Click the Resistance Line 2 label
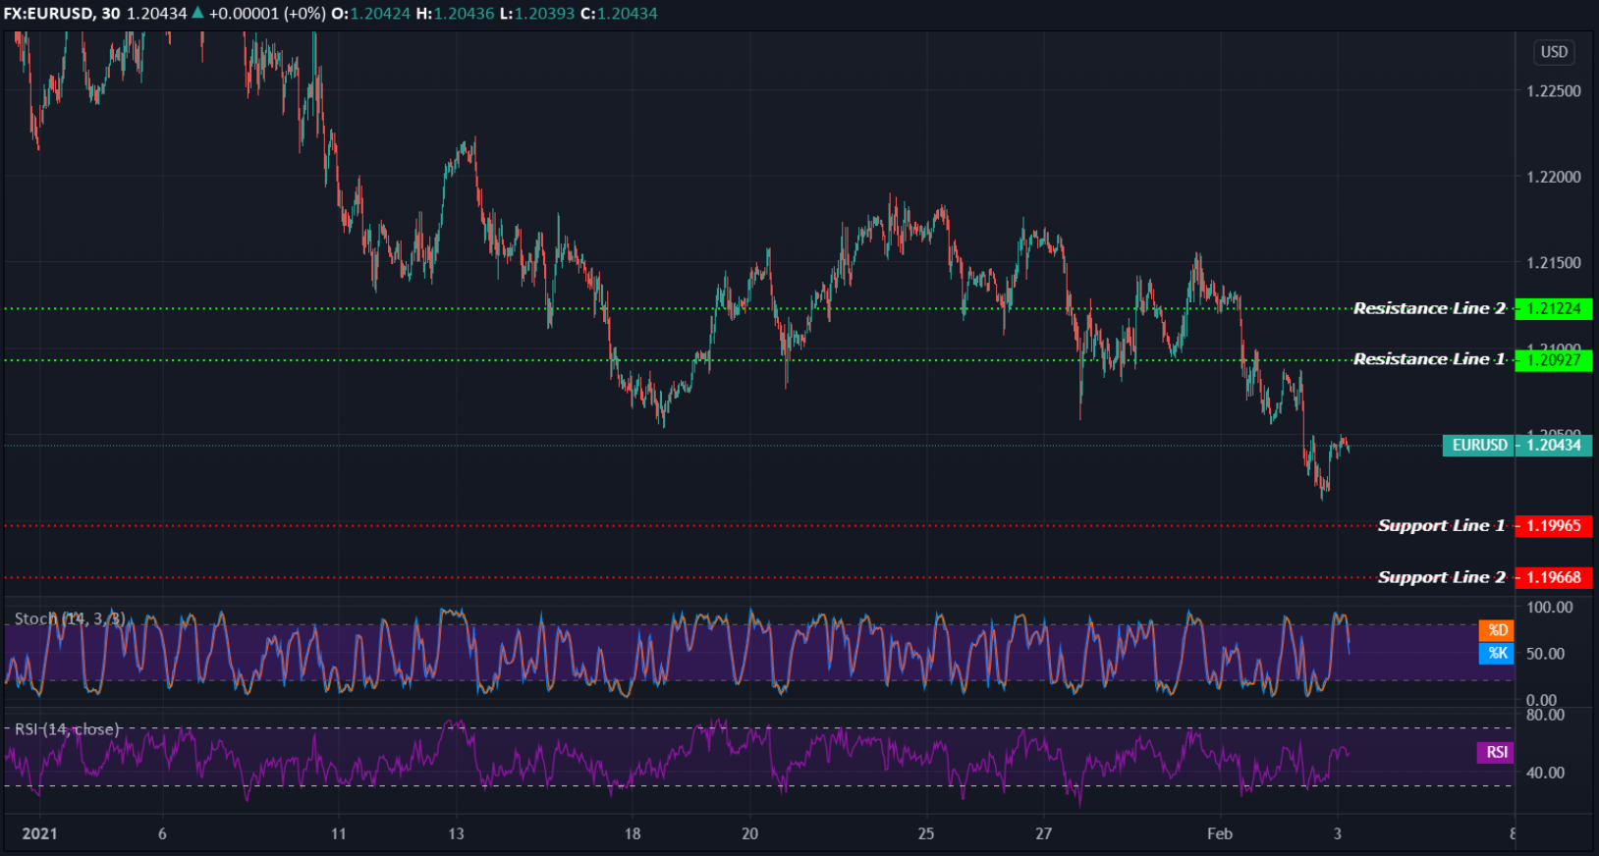1599x856 pixels. coord(1429,308)
